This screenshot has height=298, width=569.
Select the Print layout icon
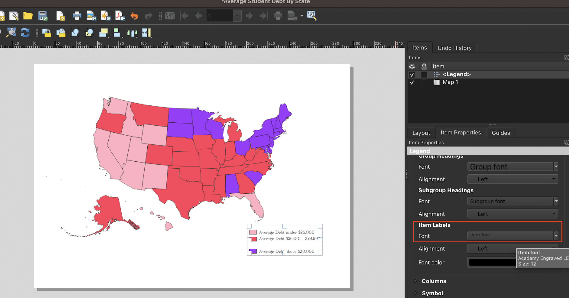pos(75,15)
